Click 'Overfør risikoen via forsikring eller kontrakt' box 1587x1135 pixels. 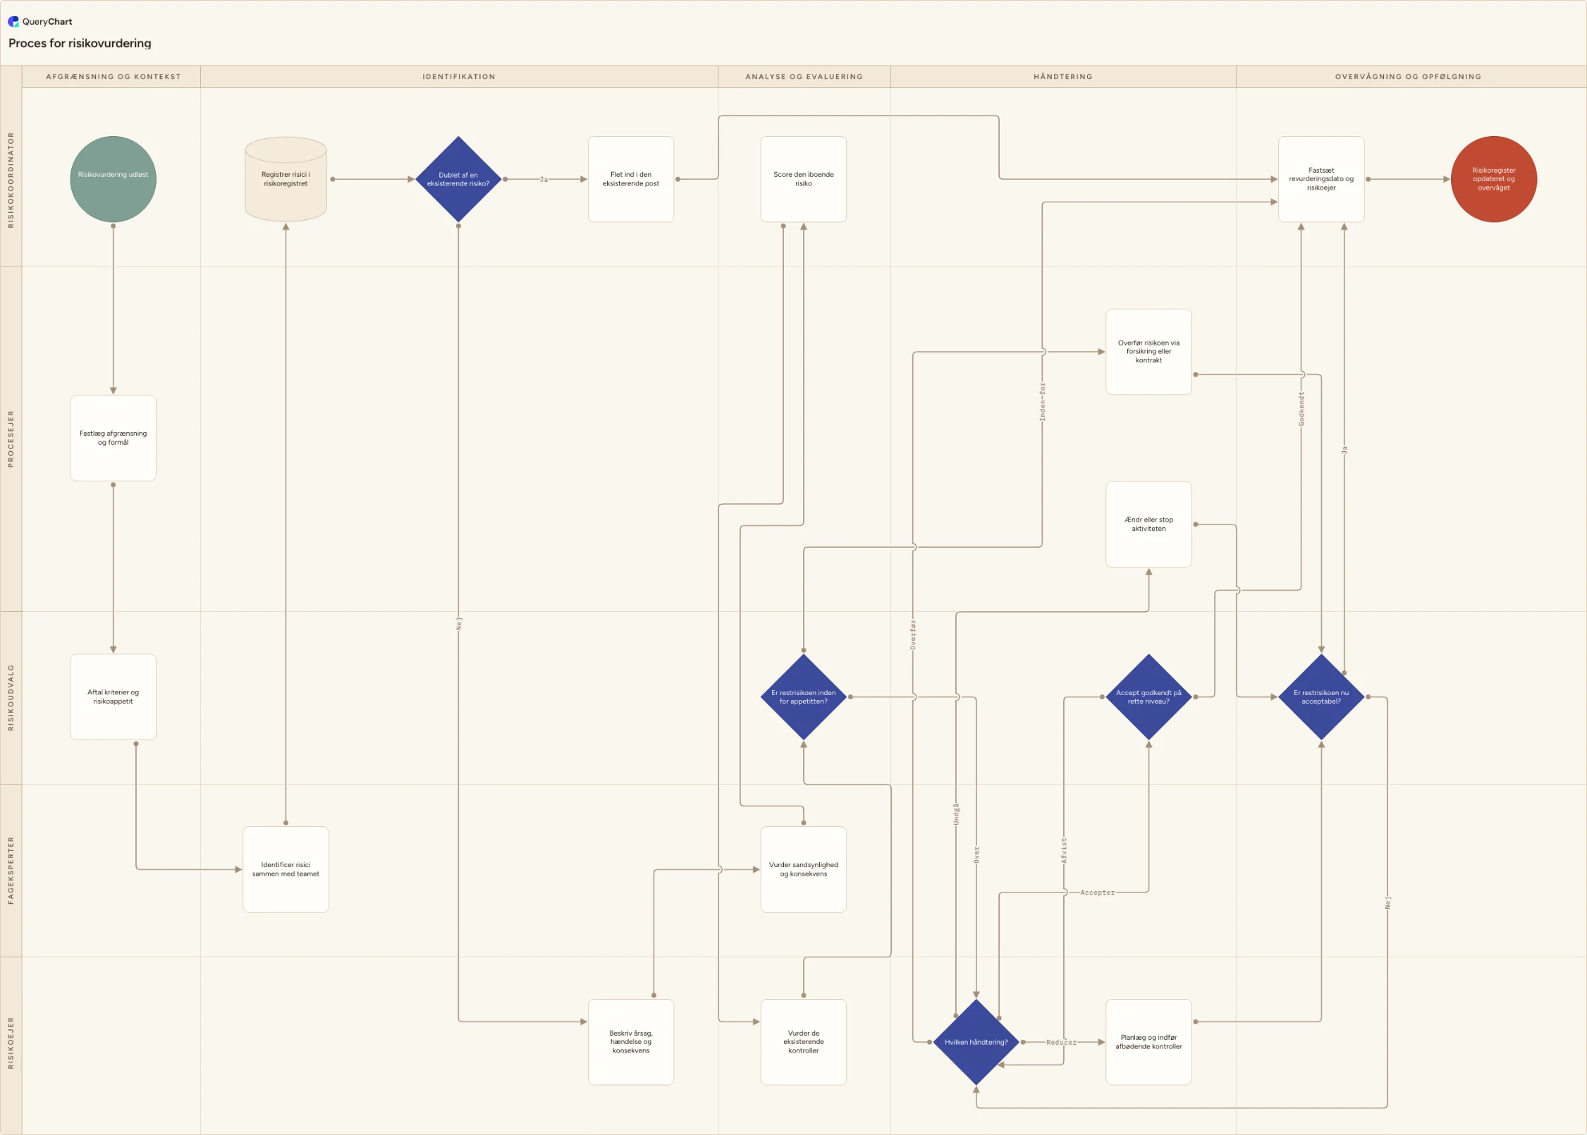1148,352
